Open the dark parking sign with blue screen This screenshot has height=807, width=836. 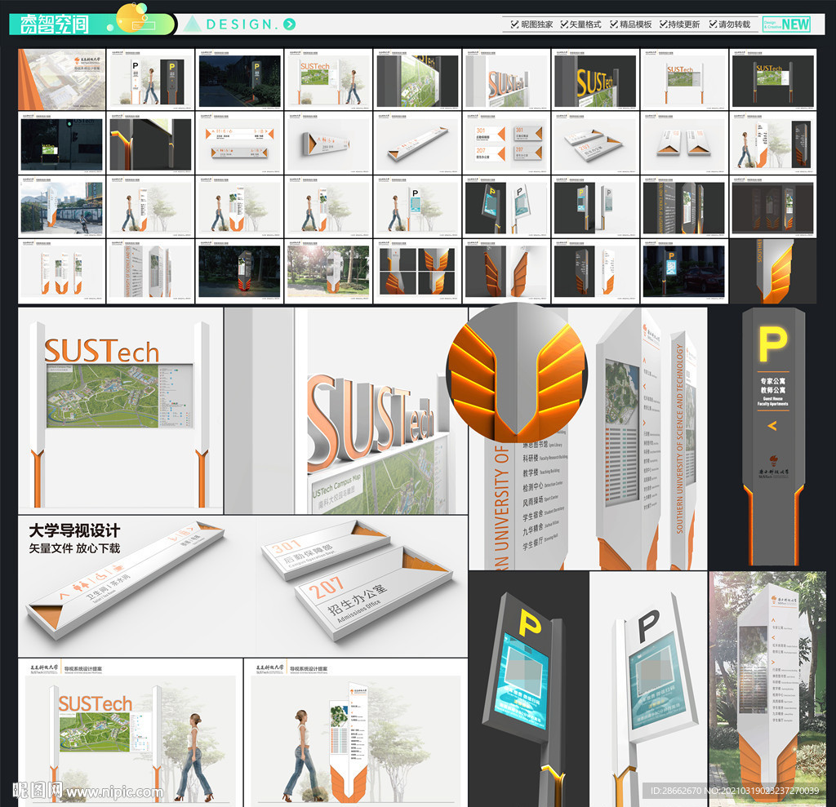point(529,689)
